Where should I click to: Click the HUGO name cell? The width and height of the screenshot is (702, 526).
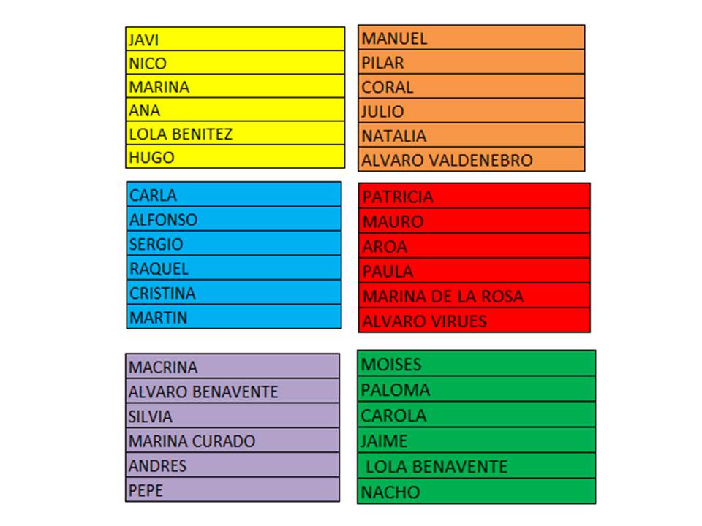[x=235, y=157]
